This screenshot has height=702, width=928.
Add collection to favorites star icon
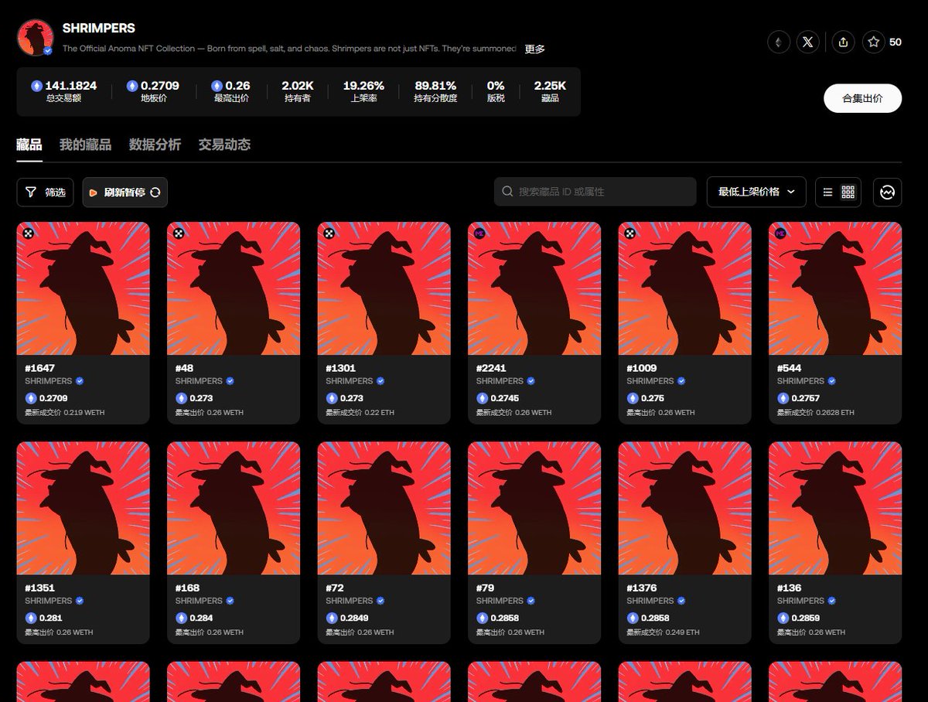click(x=874, y=43)
